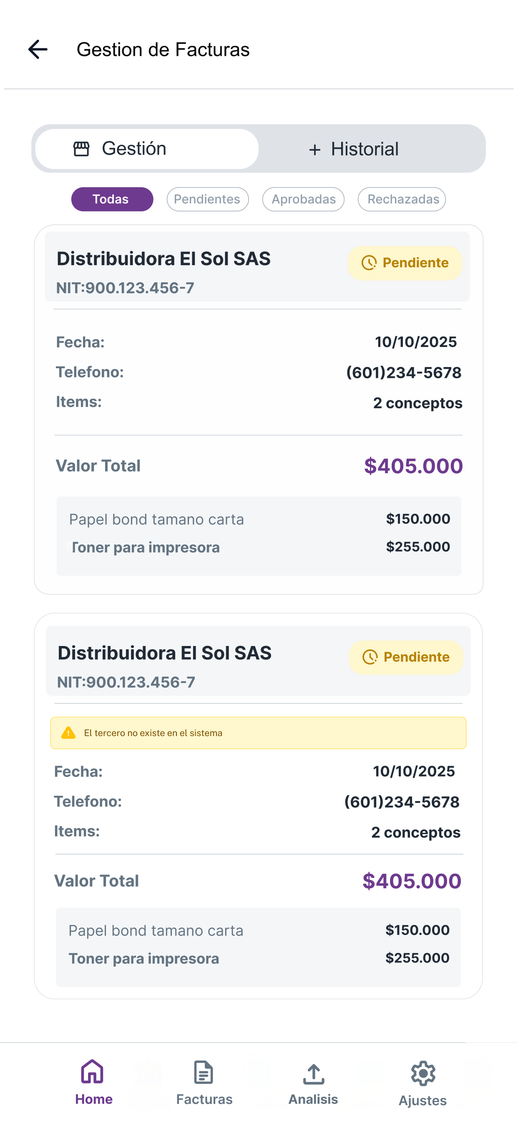Tap the 'El tercero no existe' warning banner
Image resolution: width=518 pixels, height=1121 pixels.
click(x=258, y=733)
